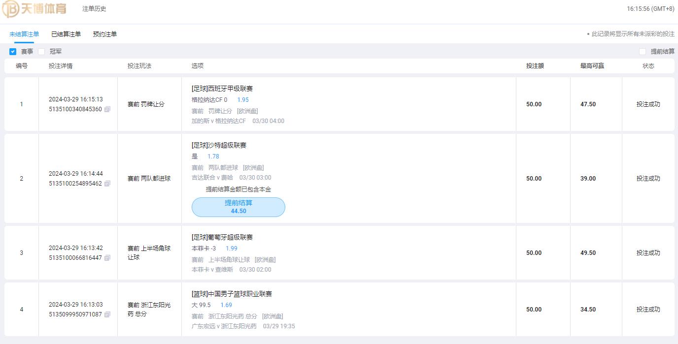Copy bet number 5135100254895462
678x344 pixels.
pos(107,184)
